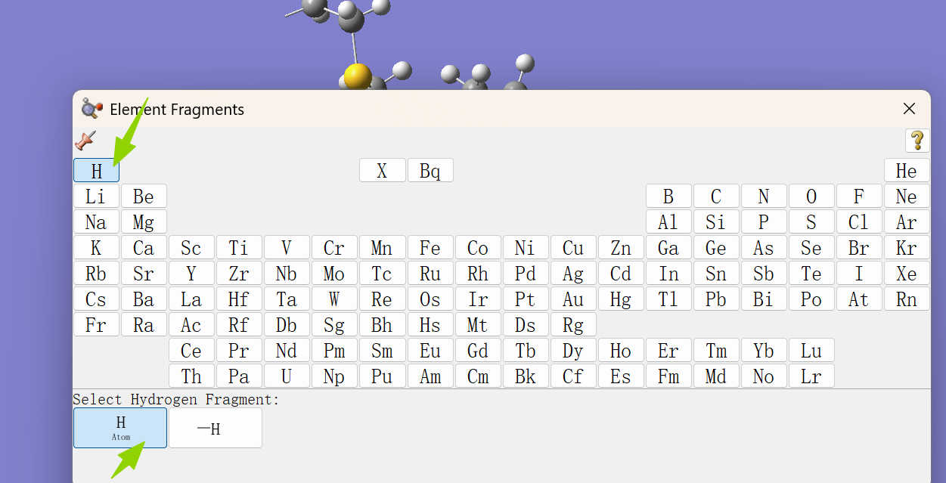Select Helium element button
This screenshot has width=946, height=483.
pyautogui.click(x=906, y=171)
